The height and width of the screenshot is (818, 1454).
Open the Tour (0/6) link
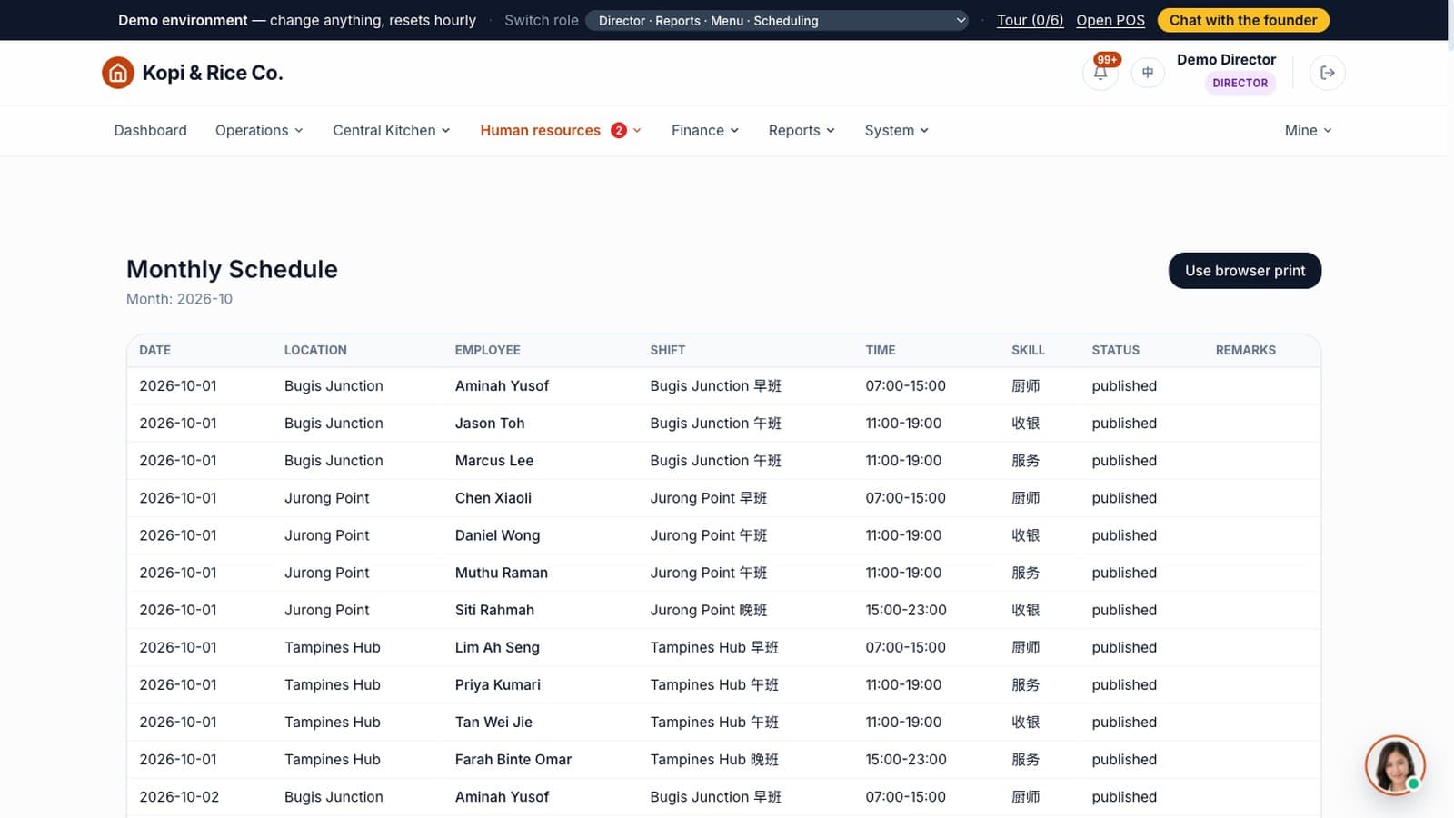pos(1030,20)
